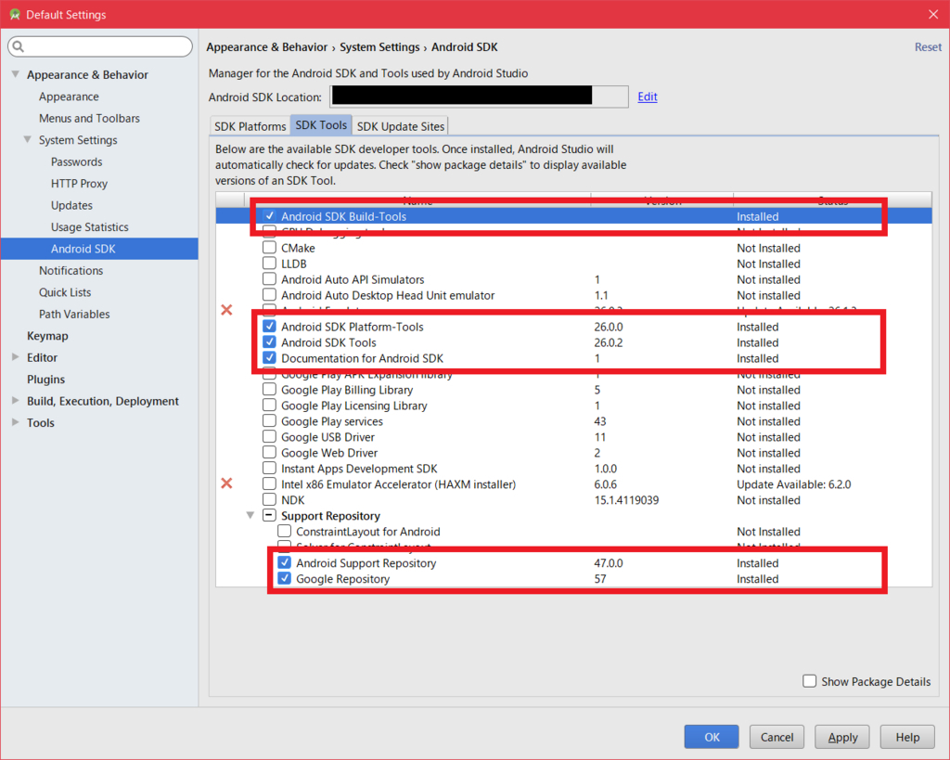The image size is (950, 760).
Task: Uncheck Android SDK Build-Tools checkbox
Action: [x=270, y=216]
